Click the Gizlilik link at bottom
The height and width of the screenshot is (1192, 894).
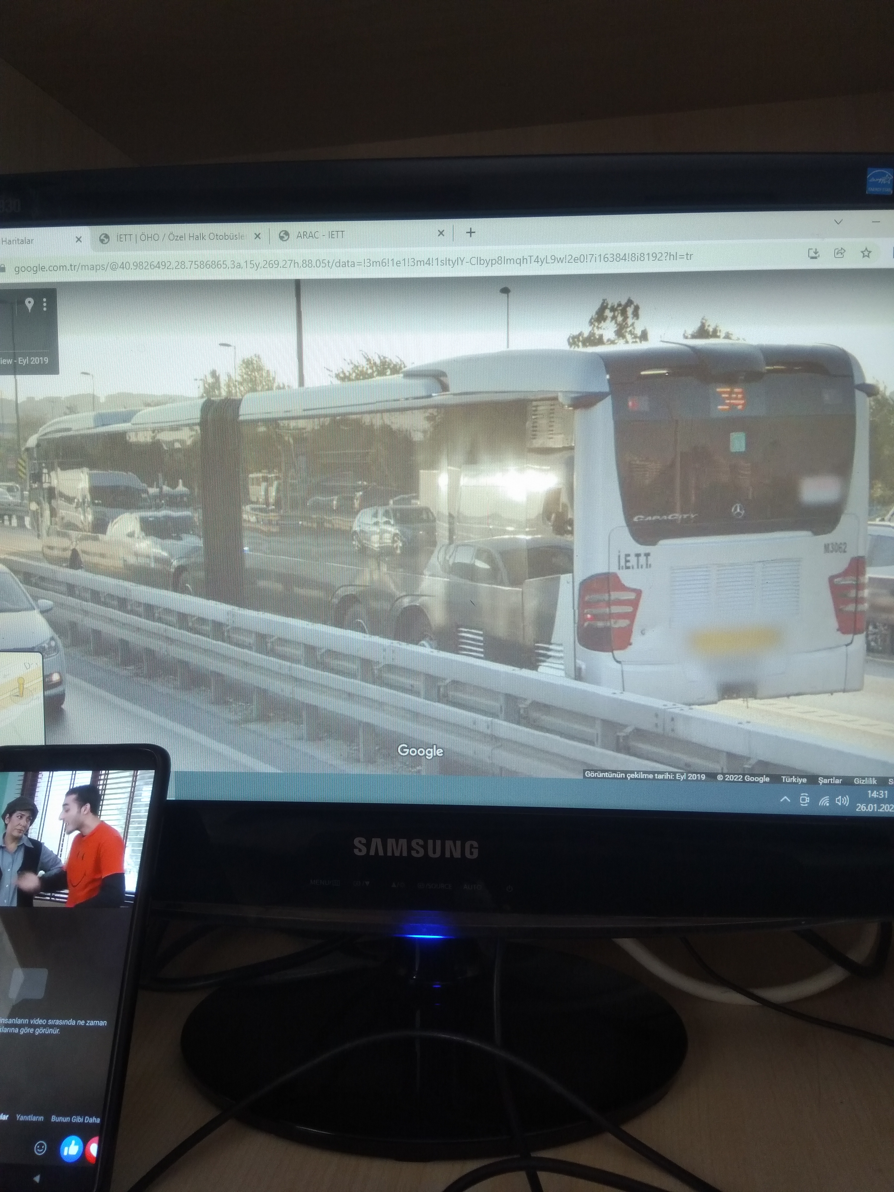pyautogui.click(x=865, y=781)
